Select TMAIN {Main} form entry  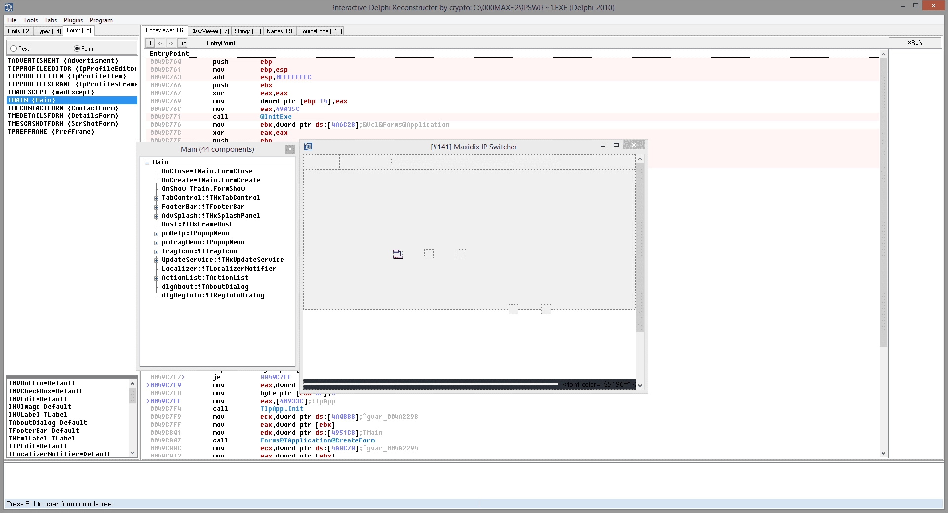[x=72, y=100]
